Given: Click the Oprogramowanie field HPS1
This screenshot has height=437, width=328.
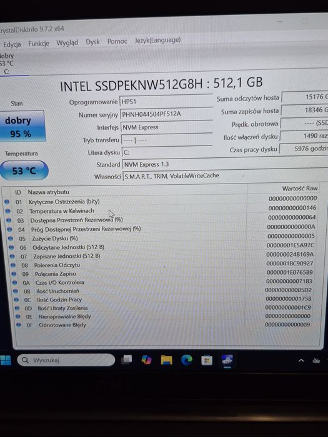Looking at the screenshot, I should [166, 101].
